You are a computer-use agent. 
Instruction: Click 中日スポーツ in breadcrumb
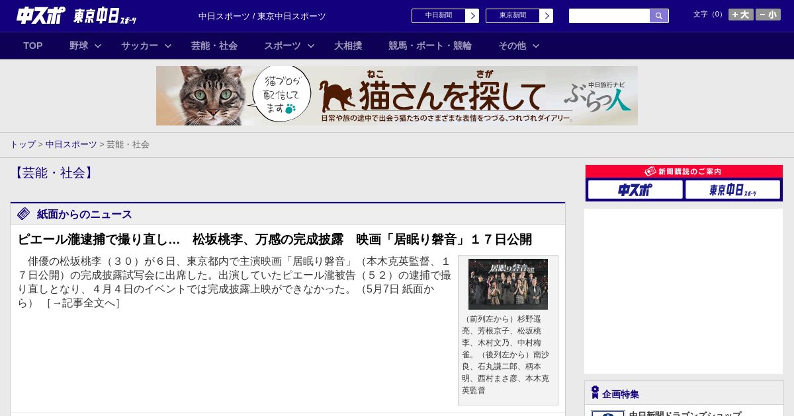coord(71,144)
